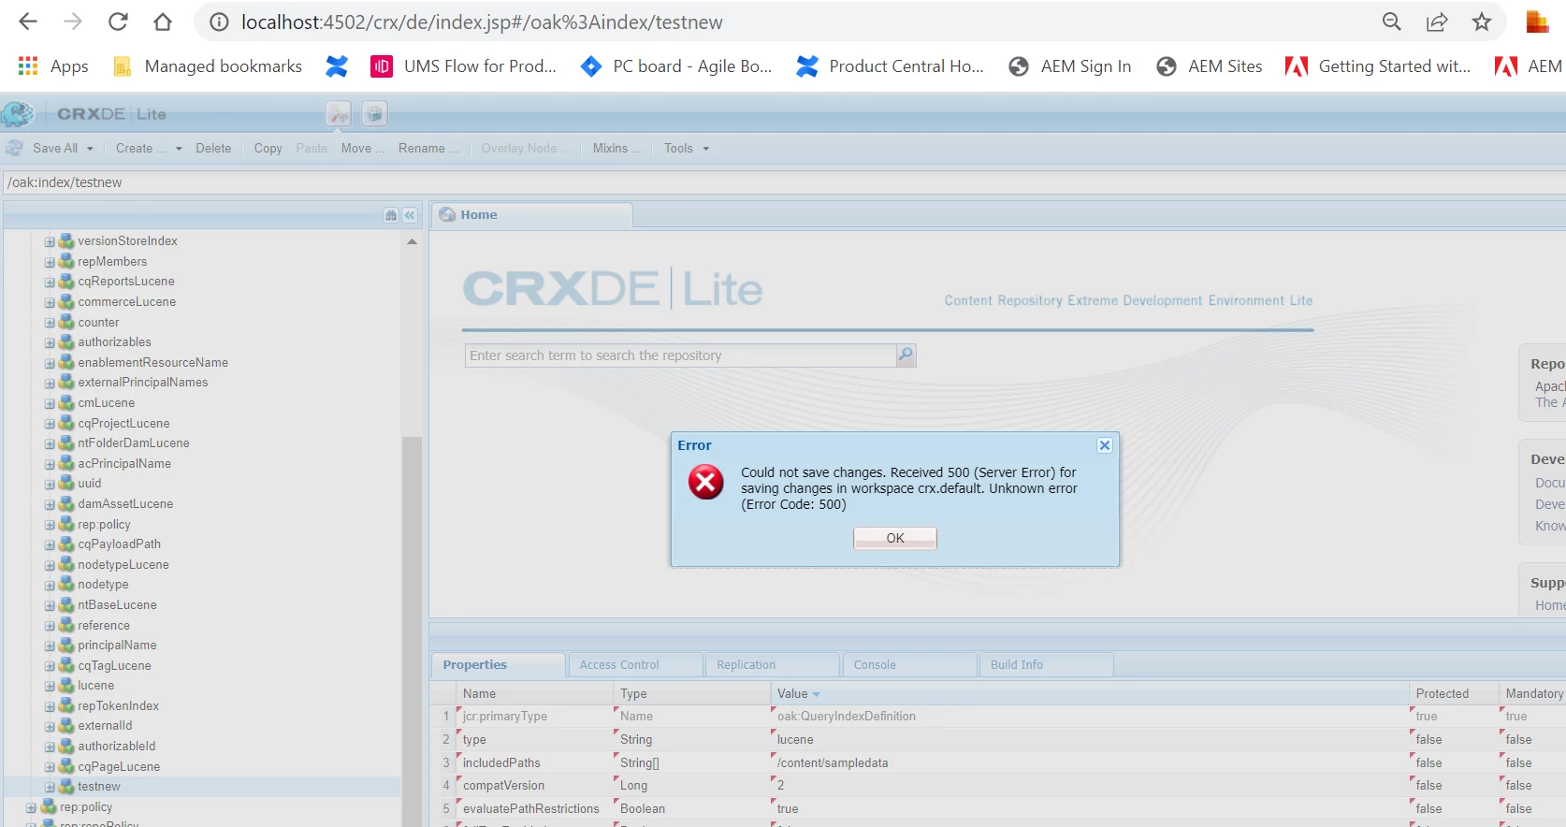Select the uuid node icon
The width and height of the screenshot is (1566, 827).
66,483
